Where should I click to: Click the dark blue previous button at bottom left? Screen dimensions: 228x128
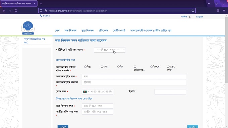pyautogui.click(x=63, y=126)
